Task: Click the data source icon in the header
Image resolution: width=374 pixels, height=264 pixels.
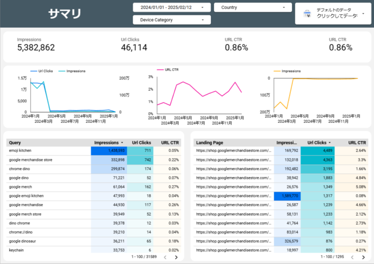Action: (306, 14)
